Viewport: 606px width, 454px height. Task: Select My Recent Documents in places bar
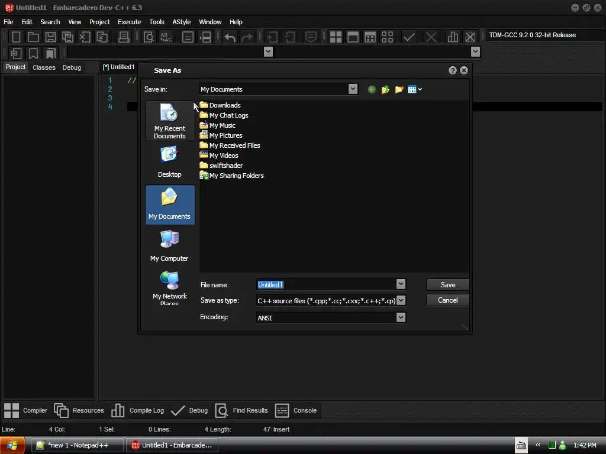(170, 121)
